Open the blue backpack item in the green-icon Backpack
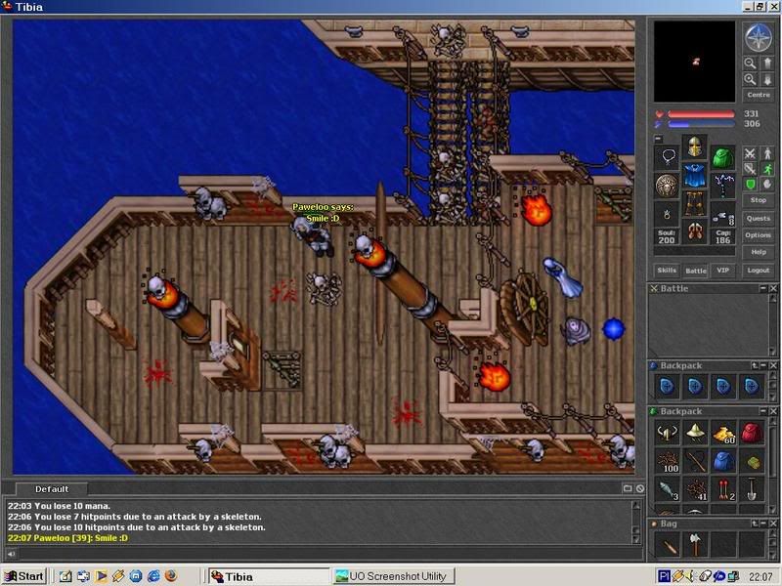Screen dimensions: 782x586 pos(723,461)
